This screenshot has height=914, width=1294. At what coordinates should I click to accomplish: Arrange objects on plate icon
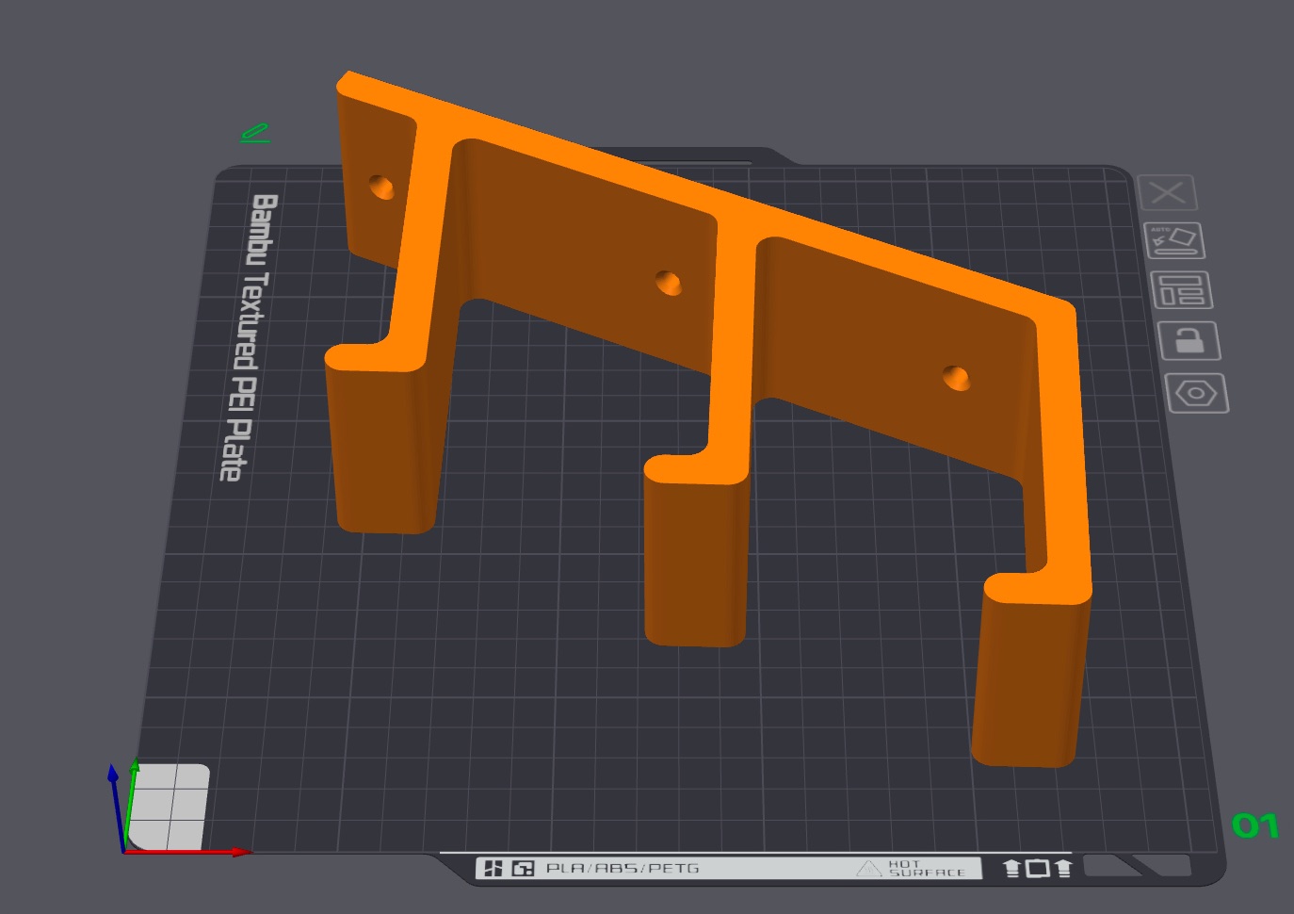click(x=1182, y=290)
